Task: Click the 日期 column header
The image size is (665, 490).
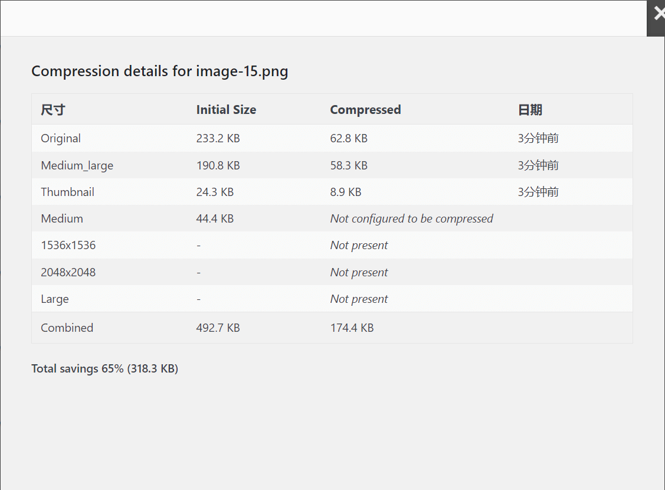Action: pyautogui.click(x=530, y=110)
